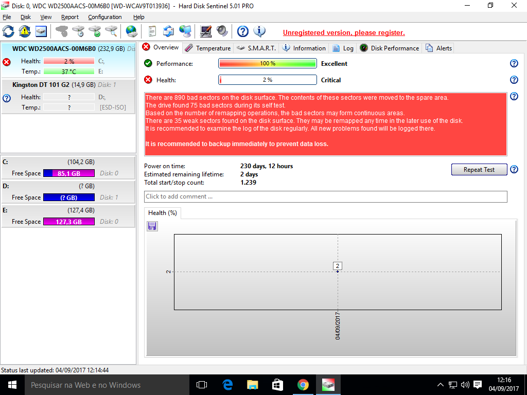Click the blue question mark help toolbar icon
527x395 pixels.
pyautogui.click(x=243, y=31)
